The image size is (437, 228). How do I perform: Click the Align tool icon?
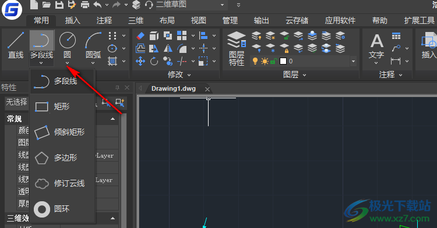tap(203, 36)
